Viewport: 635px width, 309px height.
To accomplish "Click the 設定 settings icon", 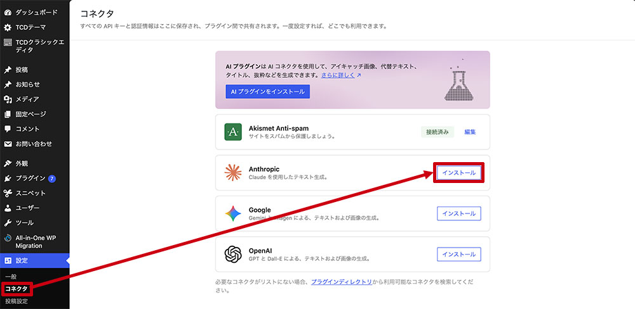I will 8,260.
